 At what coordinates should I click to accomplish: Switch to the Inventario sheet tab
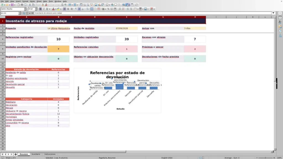tap(36, 154)
